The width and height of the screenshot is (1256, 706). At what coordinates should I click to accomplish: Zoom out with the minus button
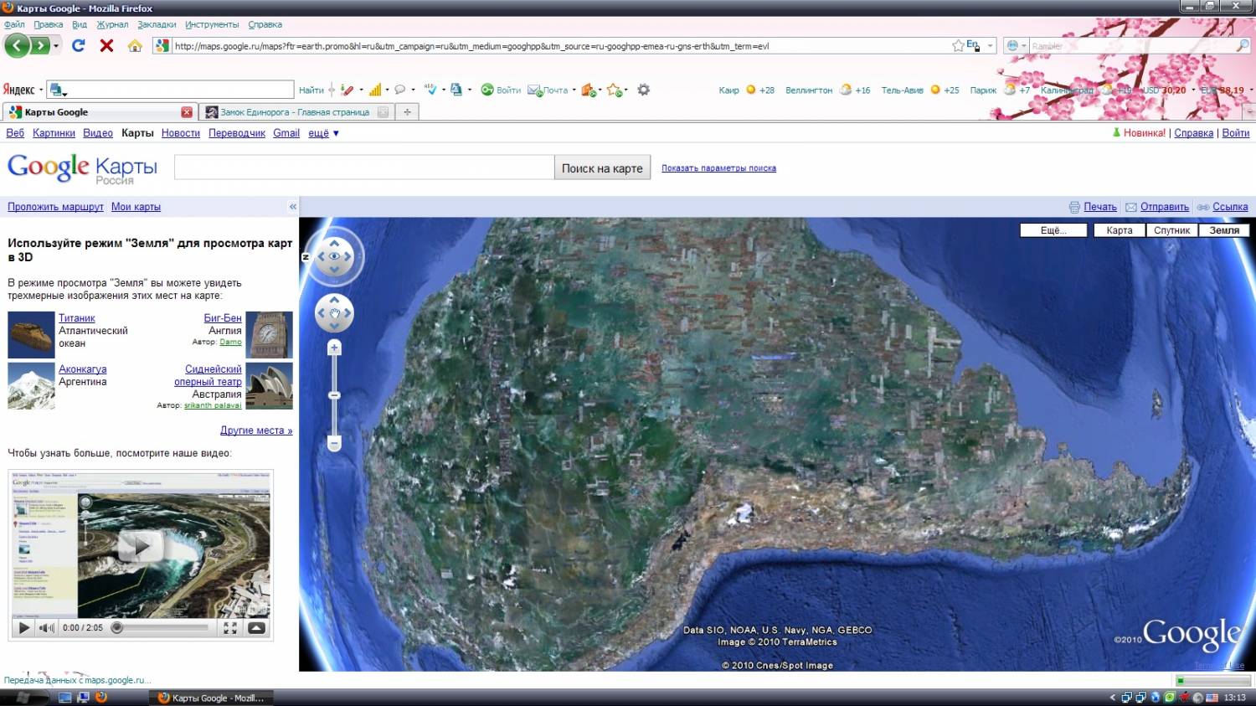(x=334, y=443)
